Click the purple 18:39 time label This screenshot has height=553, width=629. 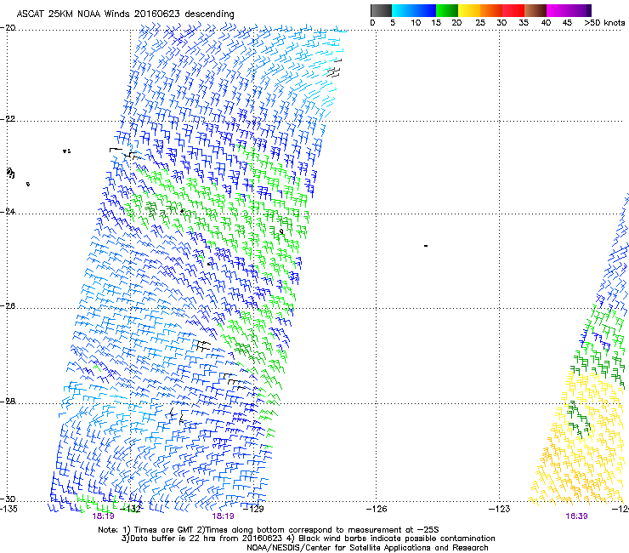[576, 516]
